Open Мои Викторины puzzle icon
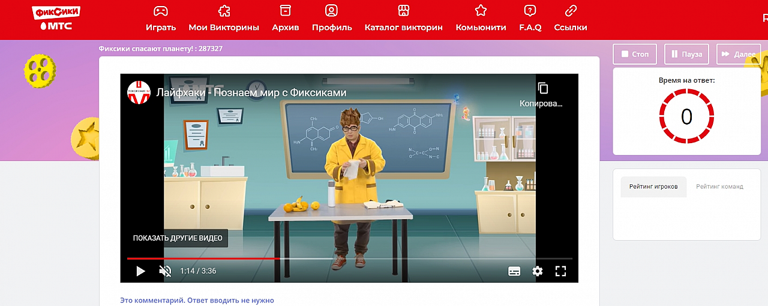Viewport: 768px width, 306px height. pyautogui.click(x=224, y=19)
